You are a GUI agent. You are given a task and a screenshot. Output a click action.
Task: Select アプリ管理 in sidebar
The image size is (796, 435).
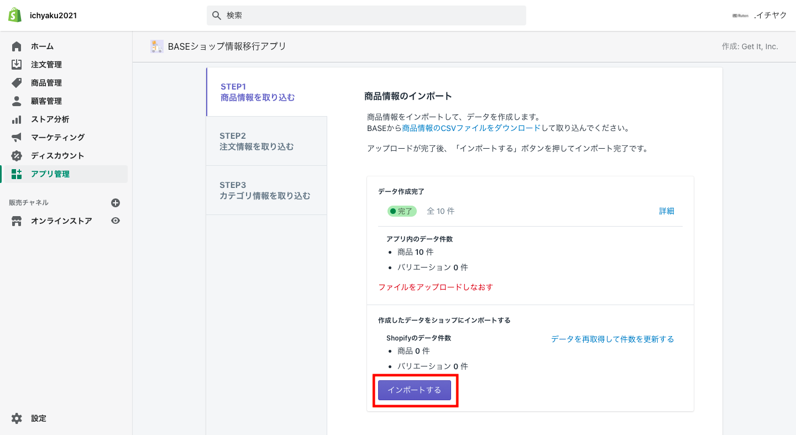tap(66, 174)
